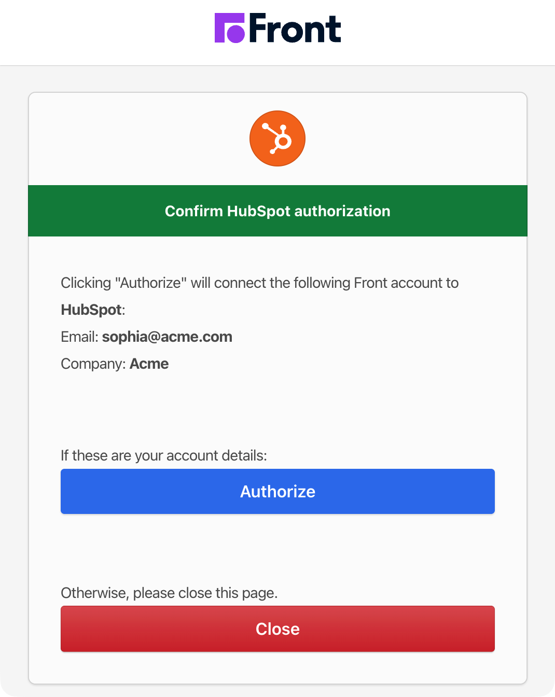Select the sophia@acme.com email address
This screenshot has width=555, height=697.
pos(167,337)
